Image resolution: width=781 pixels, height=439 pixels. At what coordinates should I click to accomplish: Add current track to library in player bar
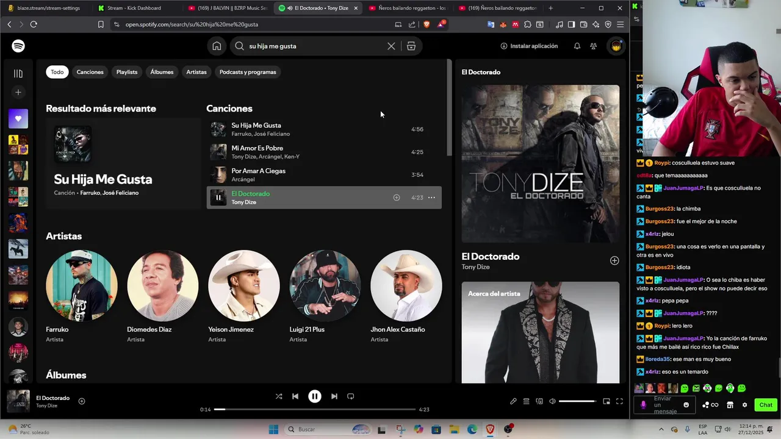pyautogui.click(x=82, y=401)
